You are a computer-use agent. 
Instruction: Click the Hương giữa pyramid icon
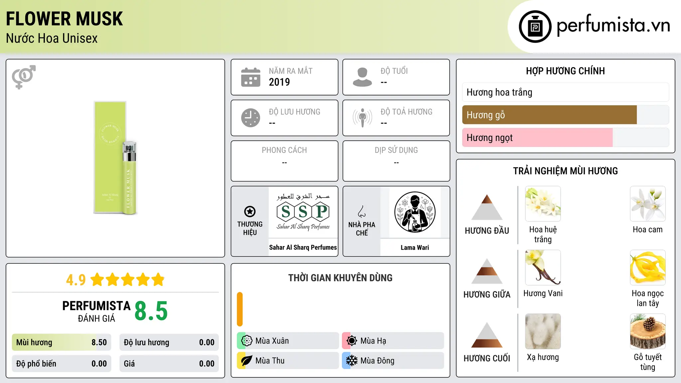[487, 271]
